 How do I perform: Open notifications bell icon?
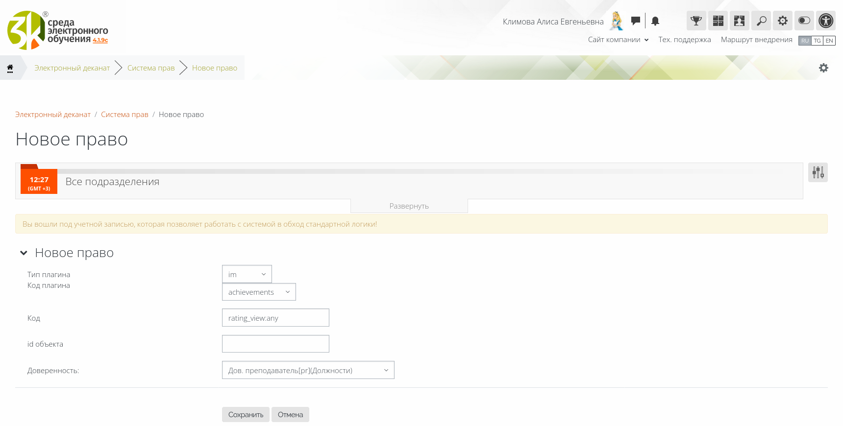click(655, 21)
